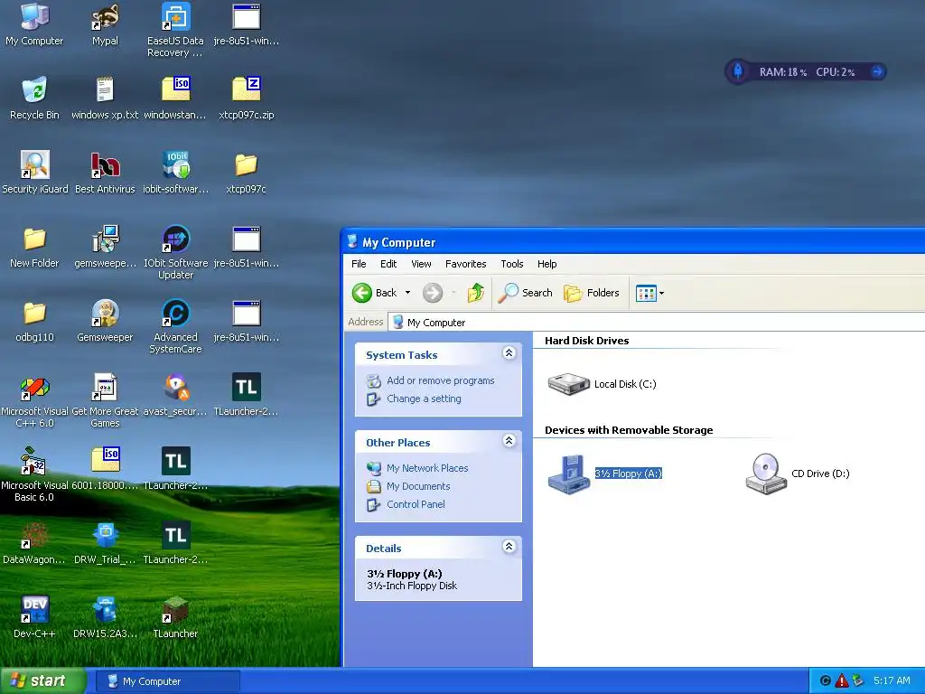Go up one level with the Up folder icon
The width and height of the screenshot is (925, 694).
point(475,293)
